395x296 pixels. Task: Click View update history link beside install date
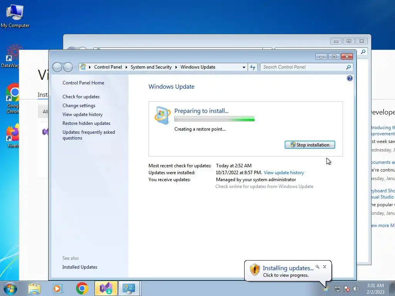click(x=284, y=173)
